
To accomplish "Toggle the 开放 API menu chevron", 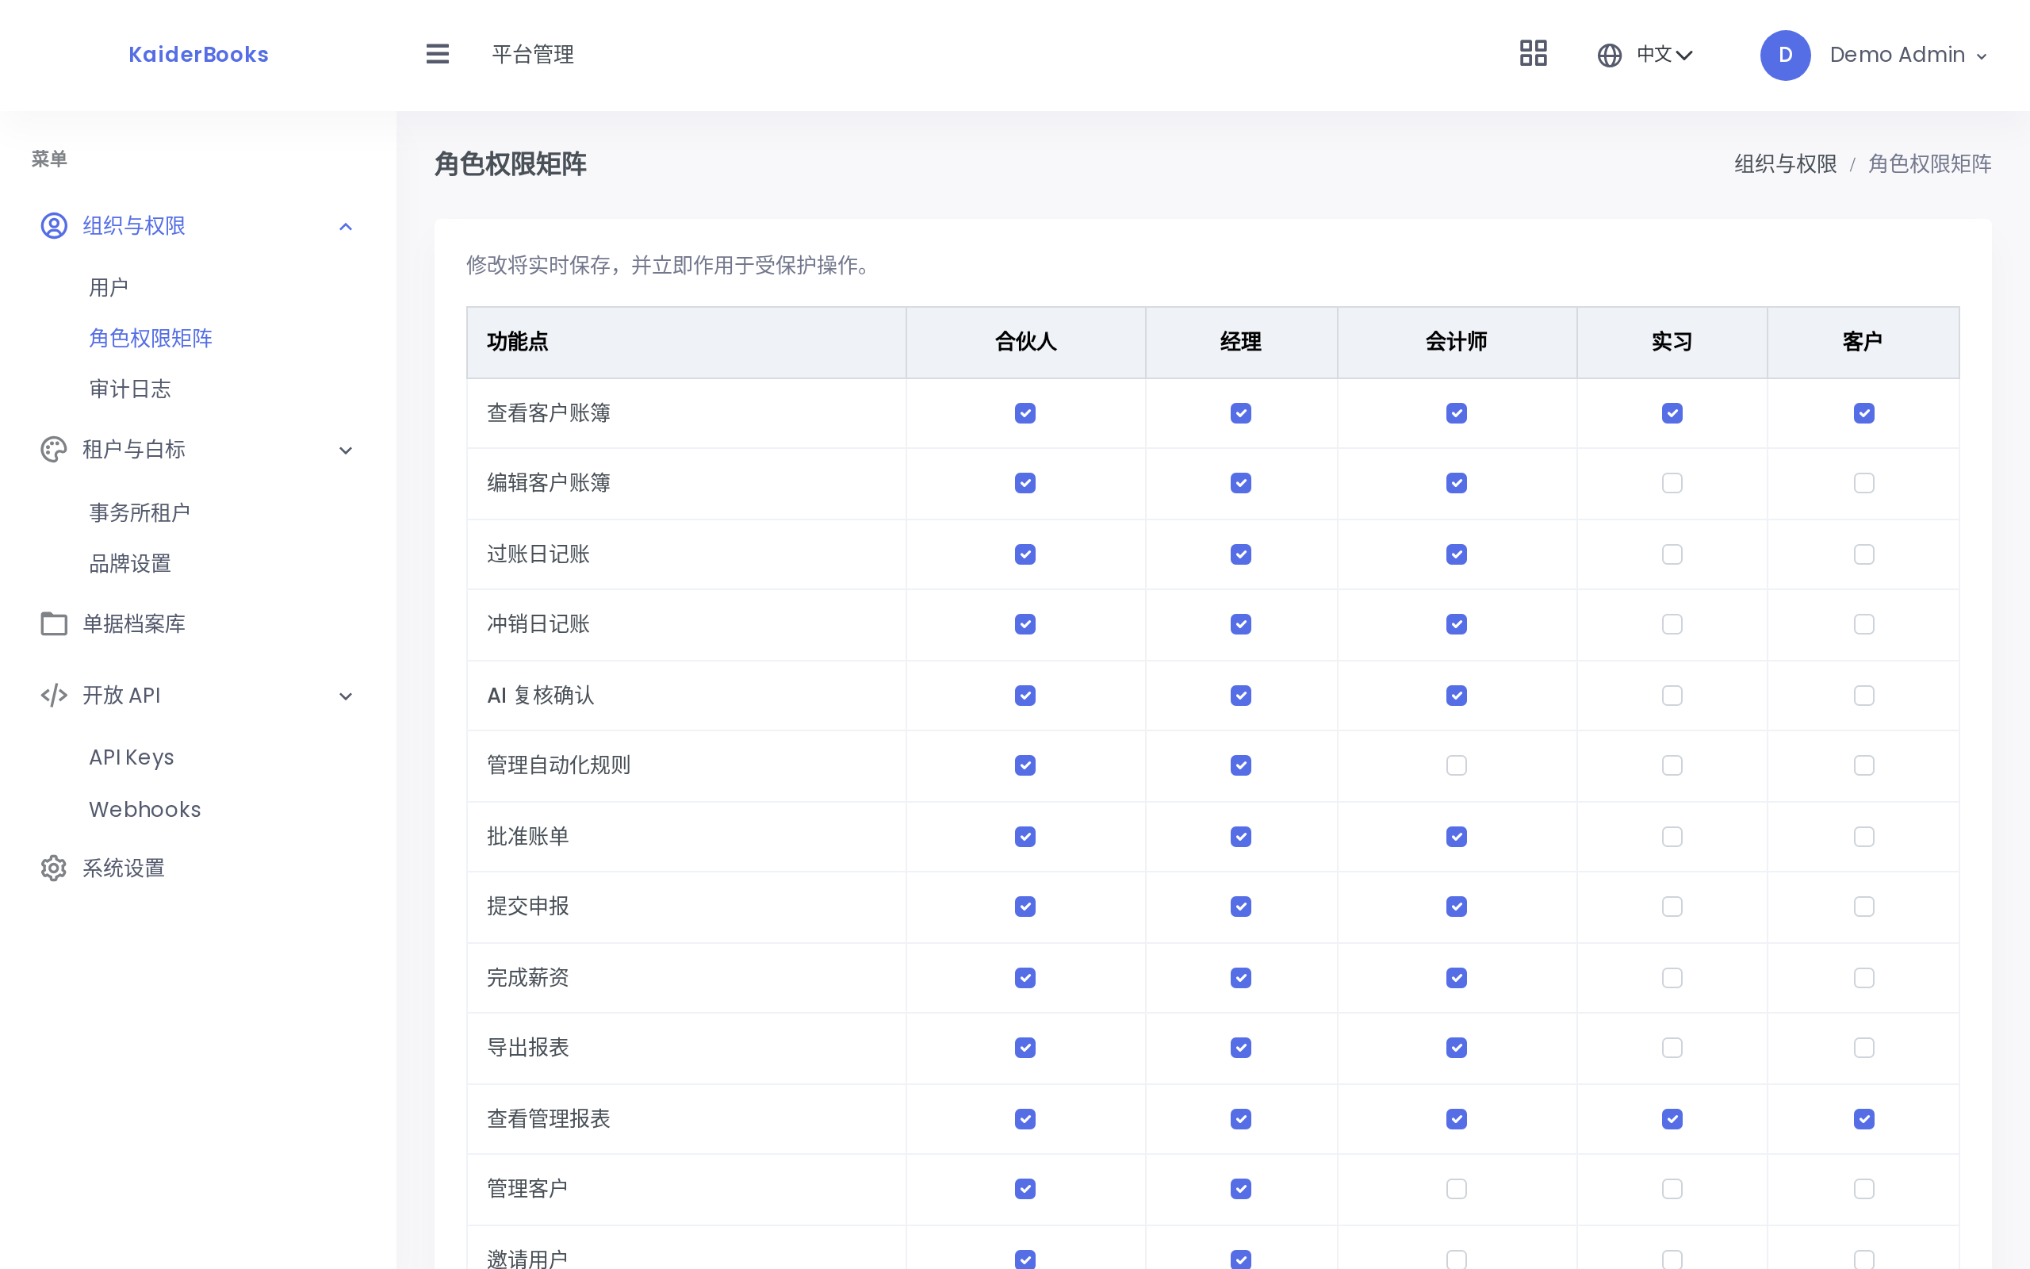I will [x=346, y=696].
